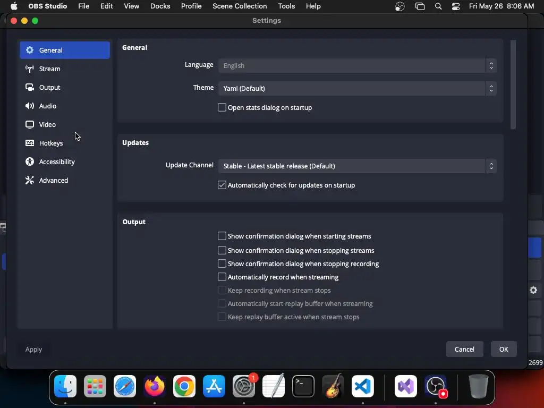The width and height of the screenshot is (544, 408).
Task: Click the Output settings icon
Action: 30,87
